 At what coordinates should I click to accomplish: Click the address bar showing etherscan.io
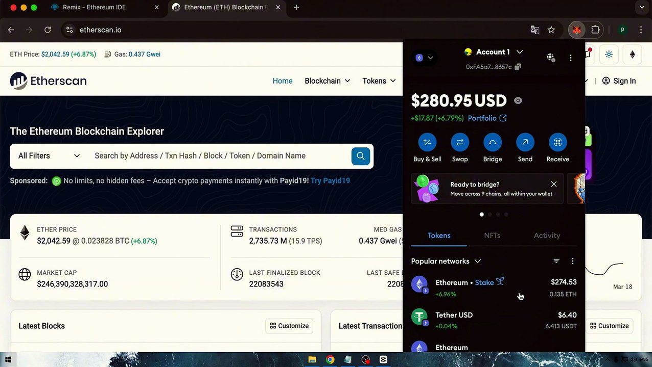click(x=296, y=30)
